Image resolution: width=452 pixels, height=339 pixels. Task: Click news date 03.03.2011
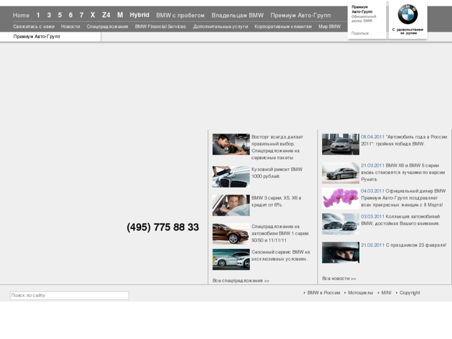372,216
